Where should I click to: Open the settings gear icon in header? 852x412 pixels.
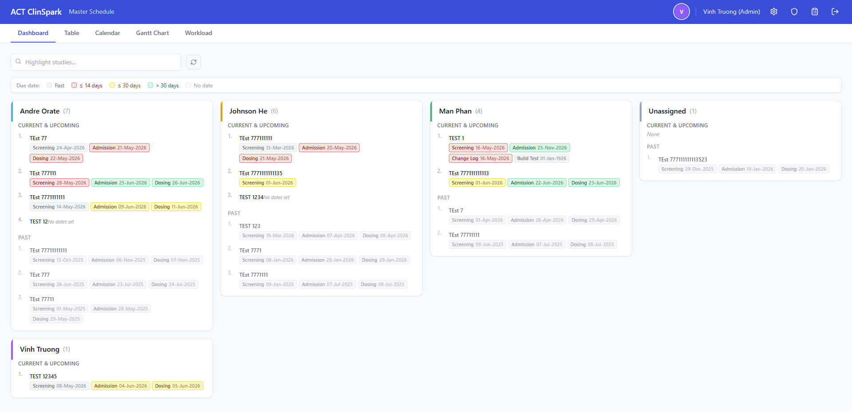pos(774,12)
